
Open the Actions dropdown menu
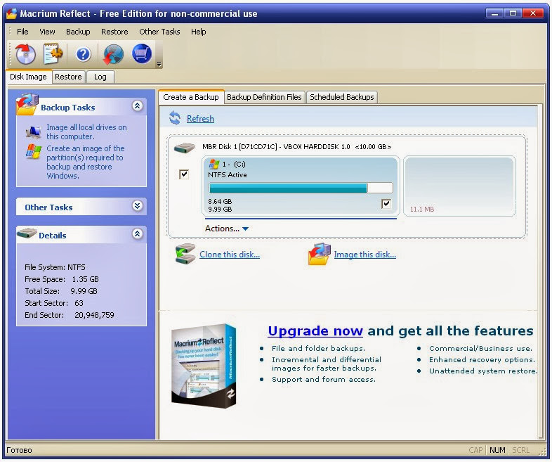tap(227, 229)
